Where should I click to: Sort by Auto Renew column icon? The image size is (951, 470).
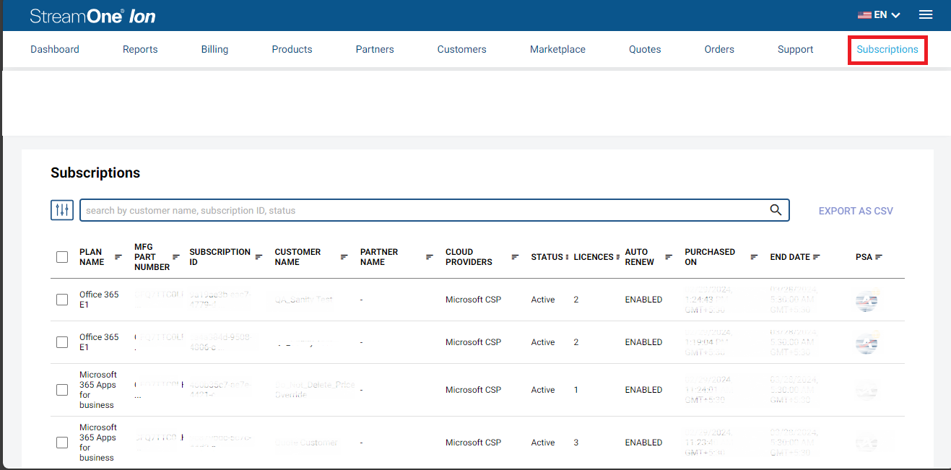[x=669, y=257]
